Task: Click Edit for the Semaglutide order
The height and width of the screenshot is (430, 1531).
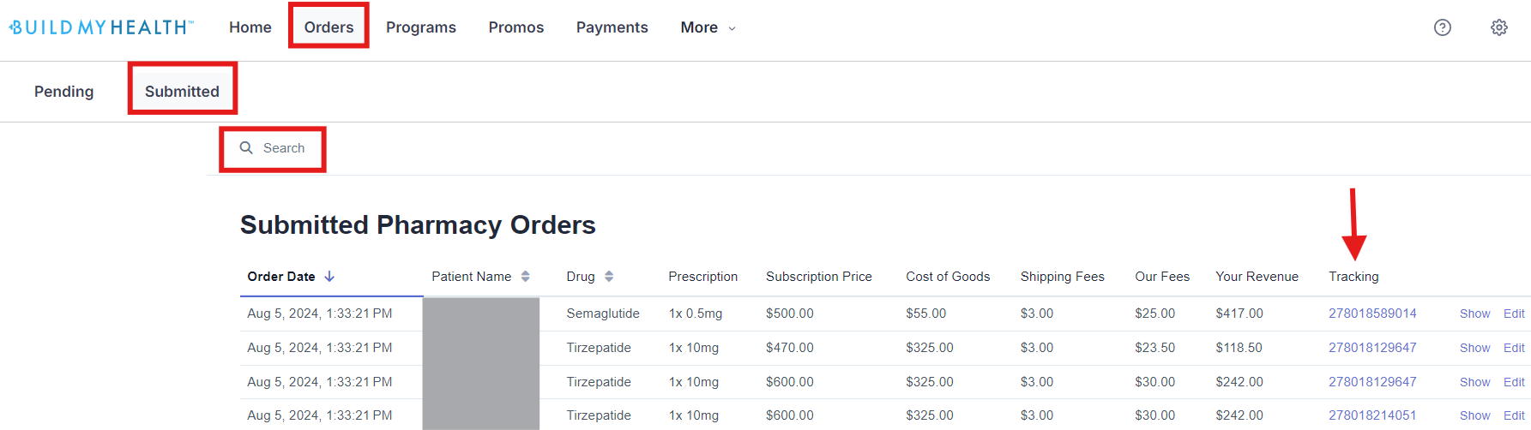Action: [x=1514, y=314]
